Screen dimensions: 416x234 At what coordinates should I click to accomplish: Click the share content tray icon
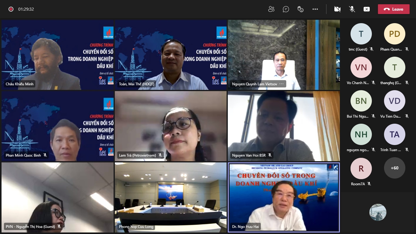[x=367, y=9]
